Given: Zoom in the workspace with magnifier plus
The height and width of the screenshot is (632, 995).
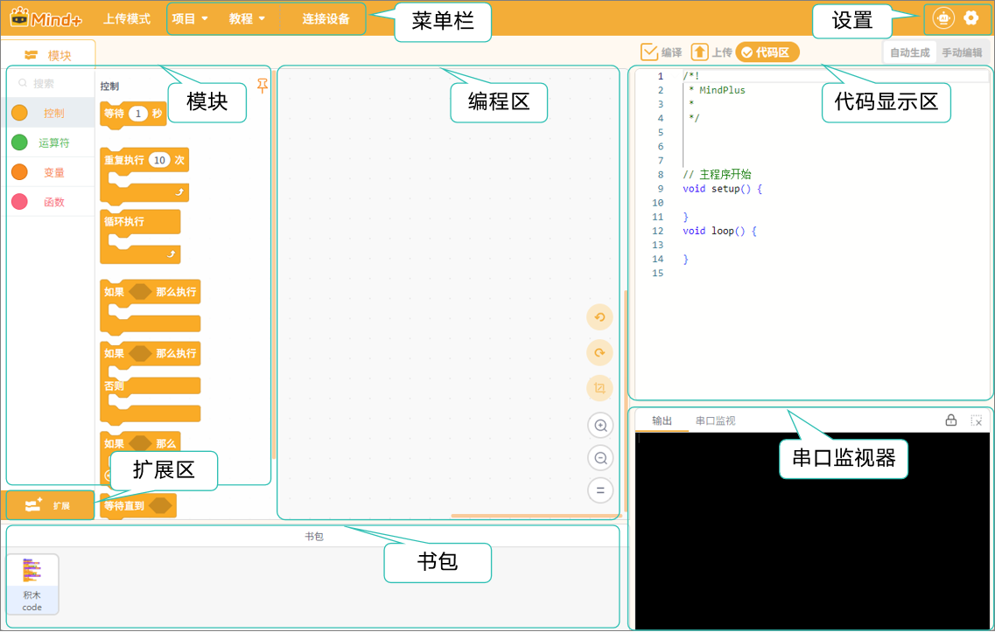Looking at the screenshot, I should click(x=600, y=426).
